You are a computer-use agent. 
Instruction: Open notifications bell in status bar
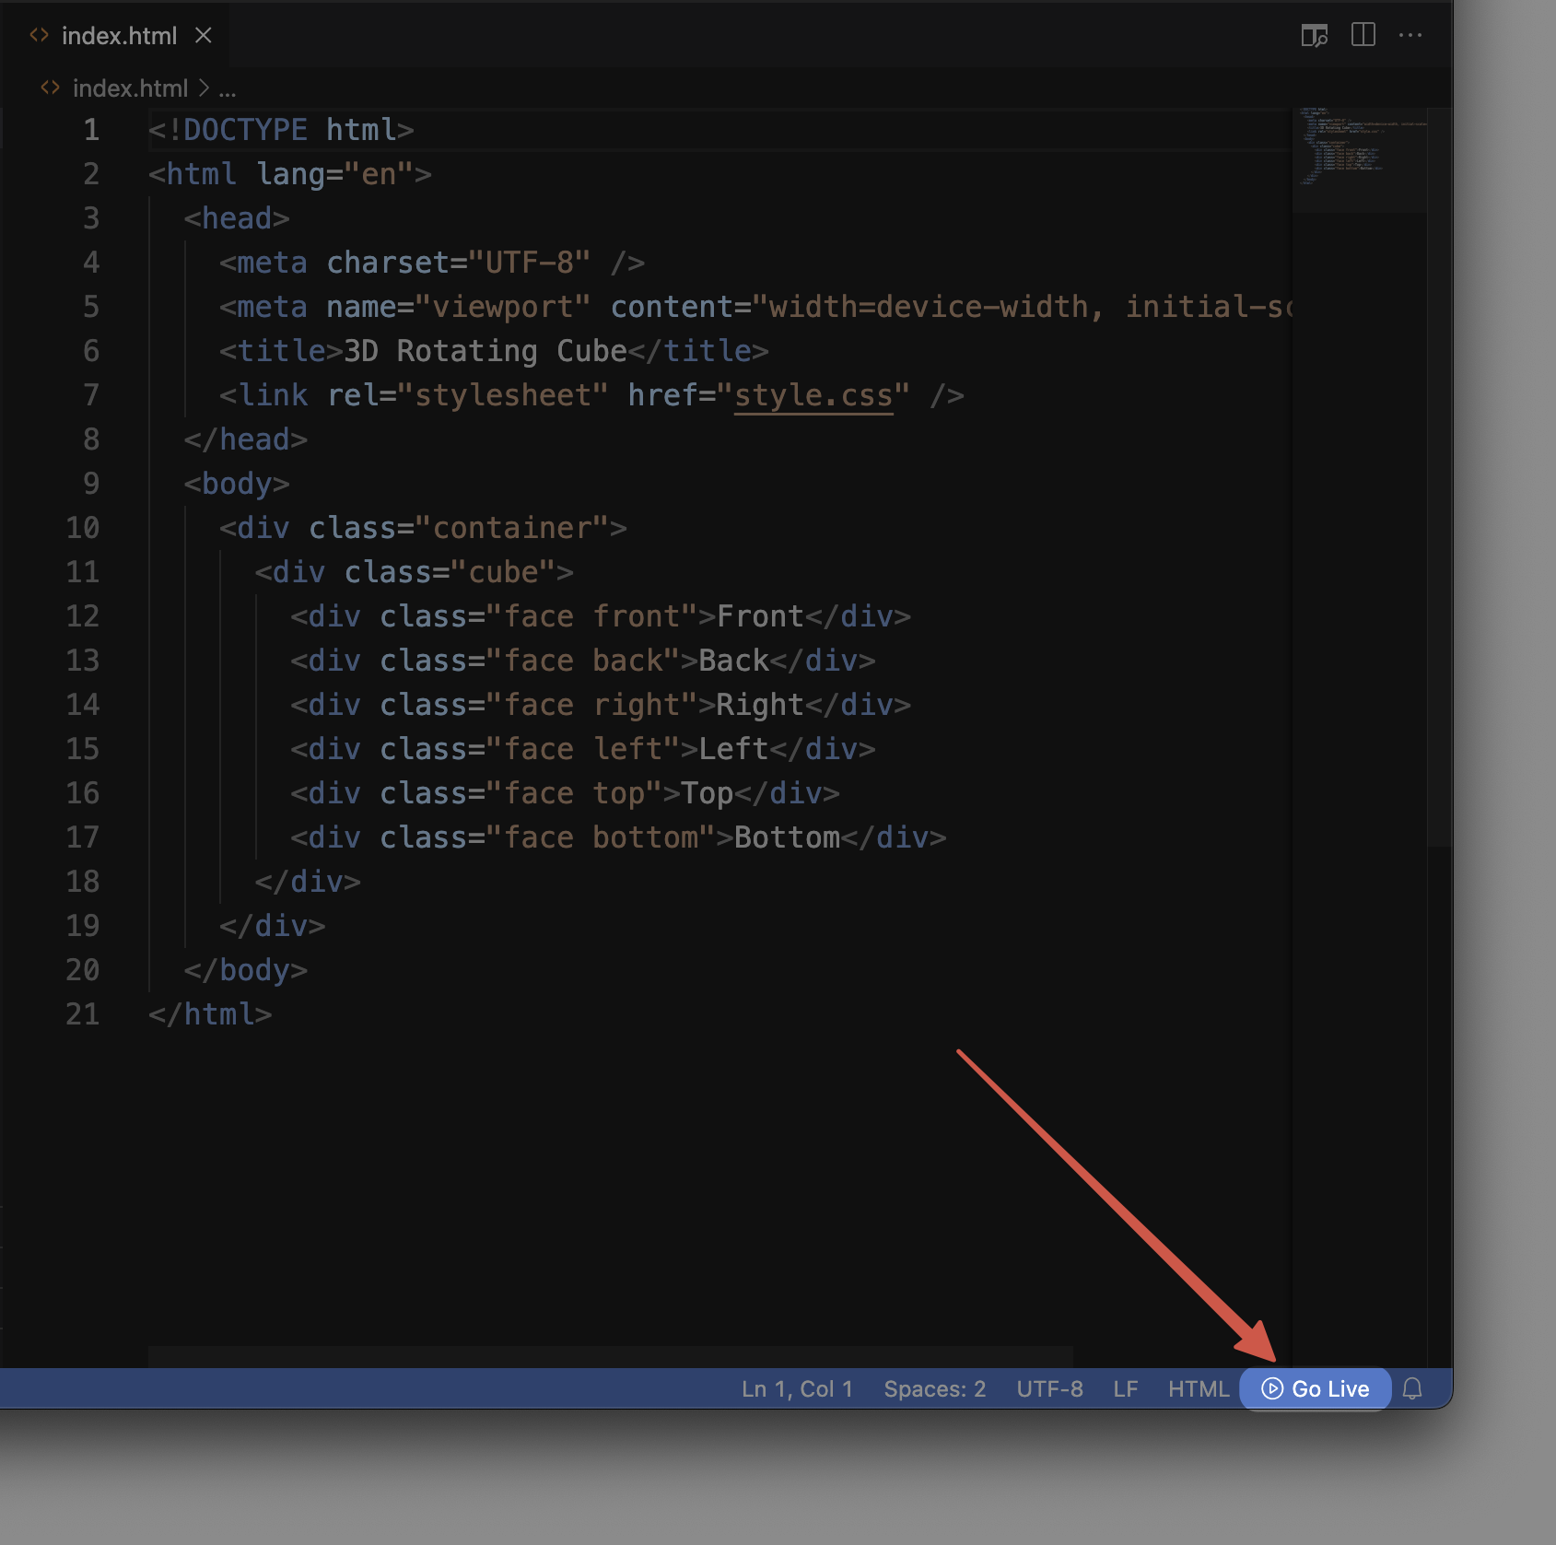pyautogui.click(x=1412, y=1388)
